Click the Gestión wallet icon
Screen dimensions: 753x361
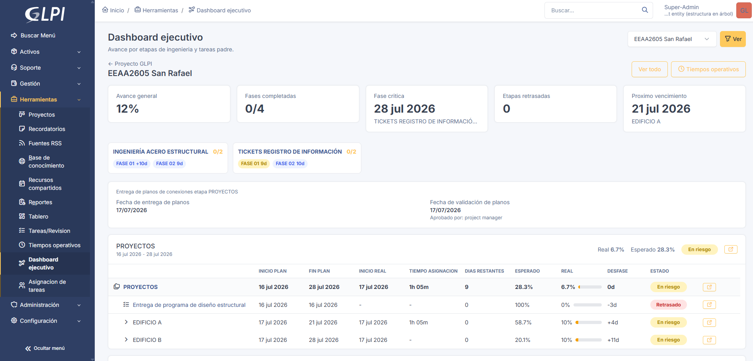click(14, 83)
